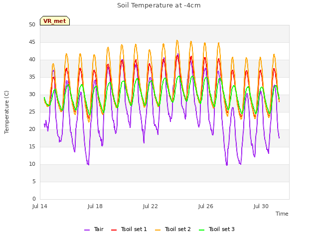Click the 20 y-axis tick label
Viewport: 319px width, 239px height.
coord(32,129)
